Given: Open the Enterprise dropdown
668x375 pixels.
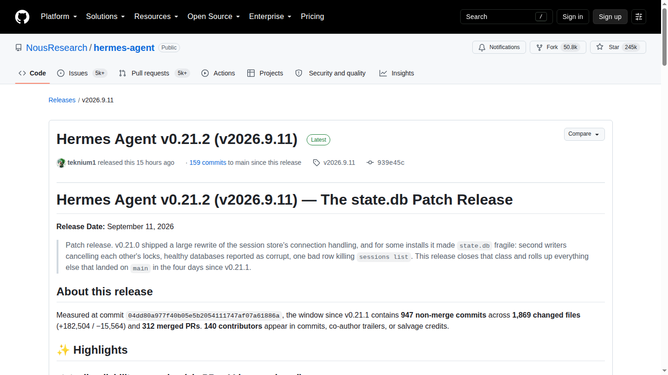Looking at the screenshot, I should click(270, 17).
